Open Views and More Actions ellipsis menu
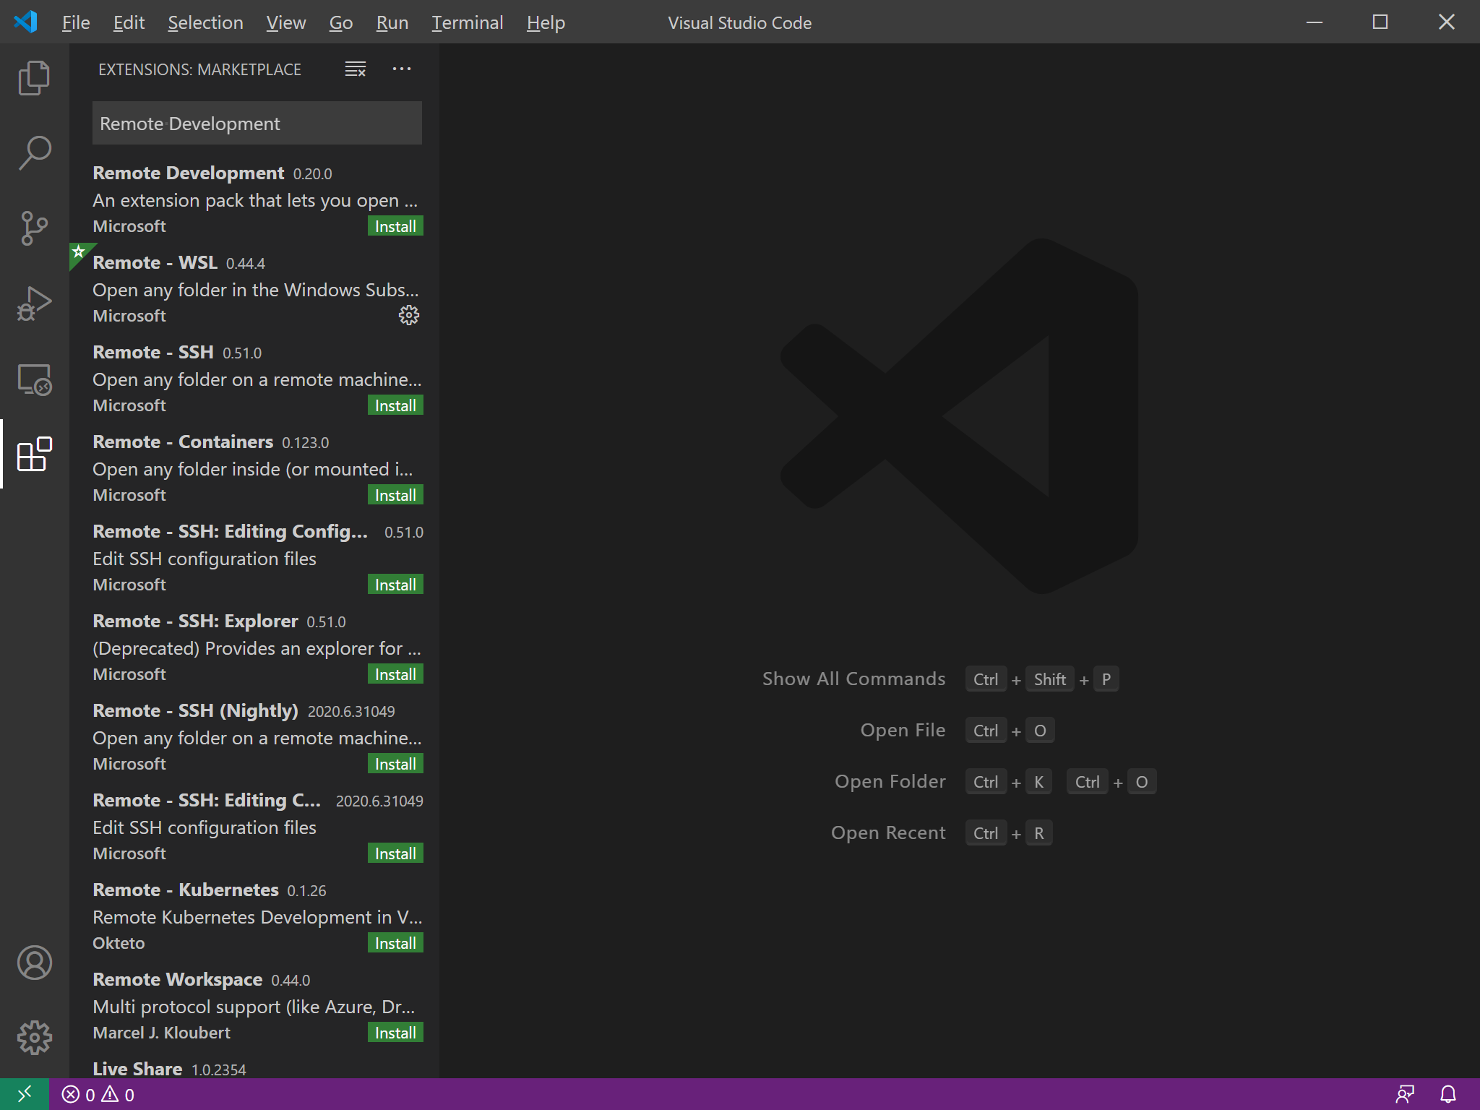 (x=401, y=69)
